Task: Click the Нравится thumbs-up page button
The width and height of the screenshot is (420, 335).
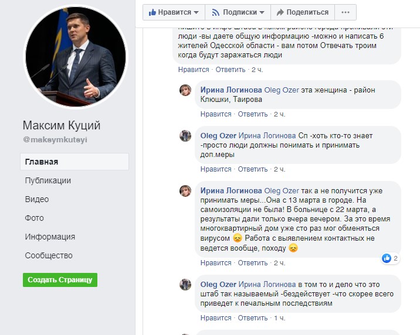Action: [174, 12]
